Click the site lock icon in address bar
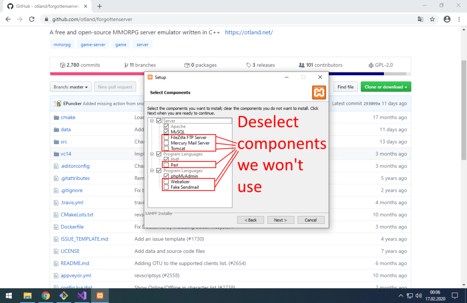Screen dimensions: 467x303 coord(46,19)
